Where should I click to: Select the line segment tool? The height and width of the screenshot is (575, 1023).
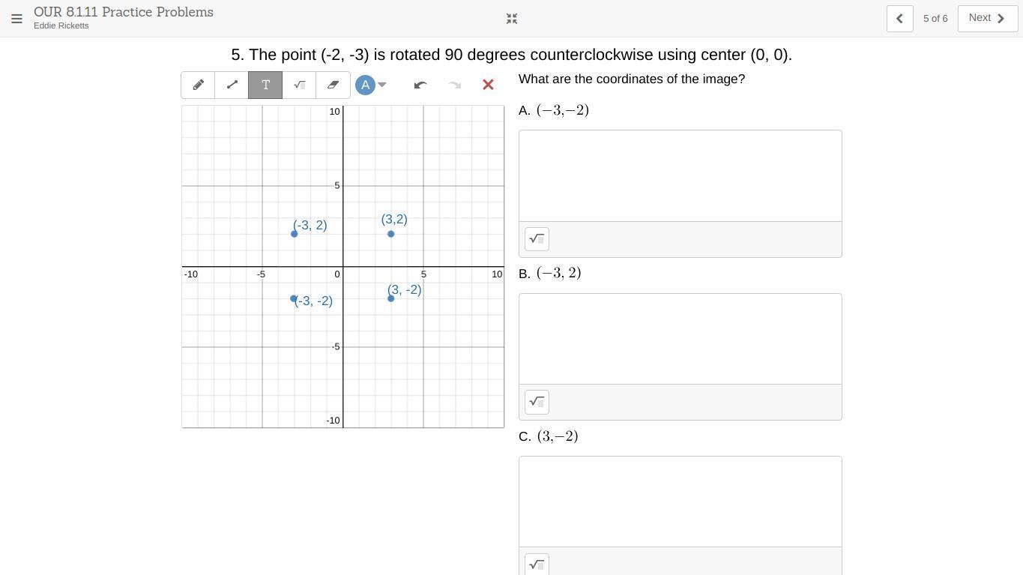pos(232,85)
